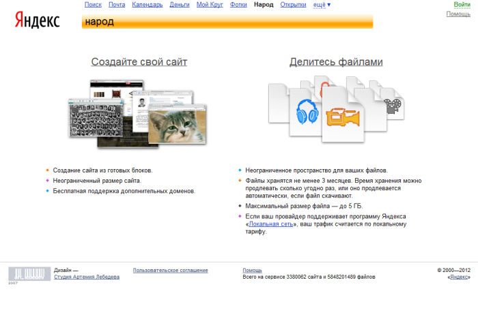Open Создайте свой сайт heading link
478x319 pixels.
tap(139, 62)
